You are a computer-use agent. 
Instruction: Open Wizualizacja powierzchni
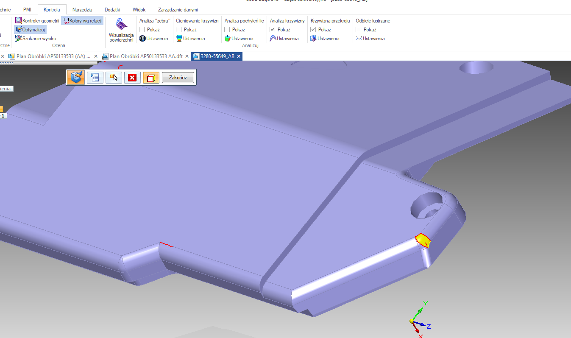point(121,30)
